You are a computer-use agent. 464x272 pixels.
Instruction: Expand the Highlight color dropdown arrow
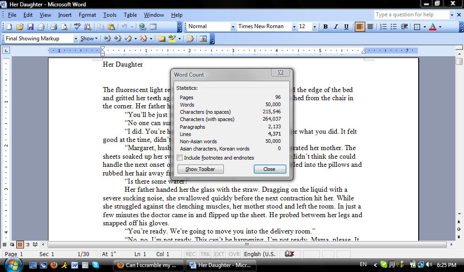coord(179,39)
